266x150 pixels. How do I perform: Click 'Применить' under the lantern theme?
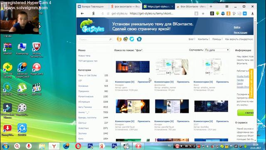coord(144,82)
